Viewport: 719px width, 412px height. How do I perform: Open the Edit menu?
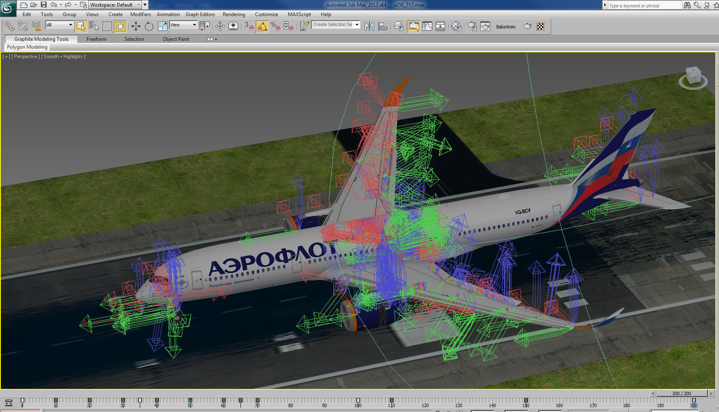(27, 14)
